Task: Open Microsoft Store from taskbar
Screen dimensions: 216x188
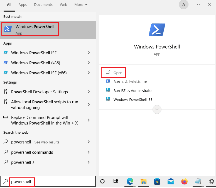Action: coord(157,181)
